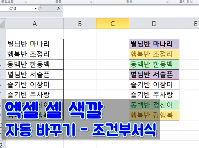199x148 pixels.
Task: Select cell '별님반 마나리' in column A
Action: pos(35,44)
